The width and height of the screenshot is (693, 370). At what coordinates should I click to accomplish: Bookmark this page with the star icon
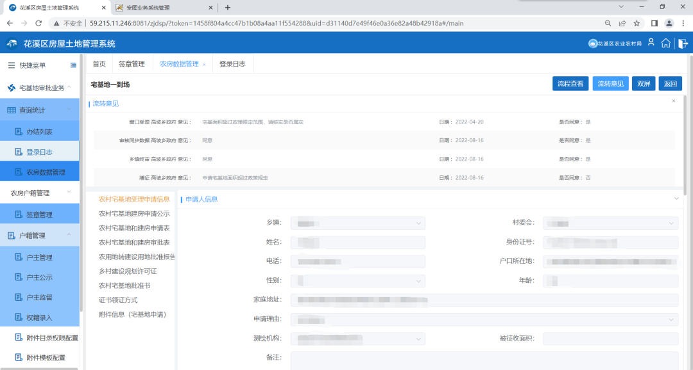click(637, 23)
